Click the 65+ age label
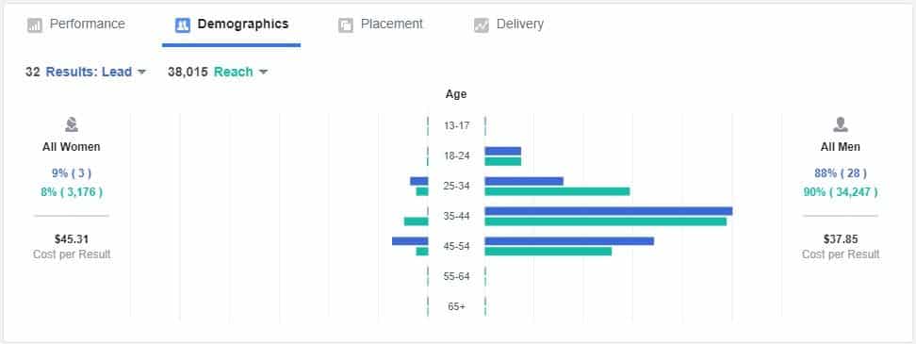916x344 pixels. [456, 306]
